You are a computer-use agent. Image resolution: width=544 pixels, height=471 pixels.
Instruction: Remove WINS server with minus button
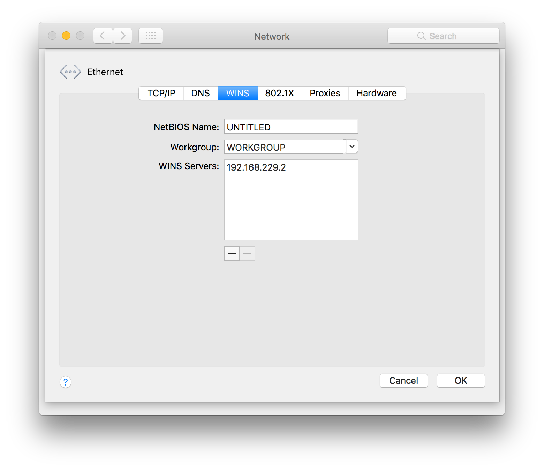coord(247,253)
